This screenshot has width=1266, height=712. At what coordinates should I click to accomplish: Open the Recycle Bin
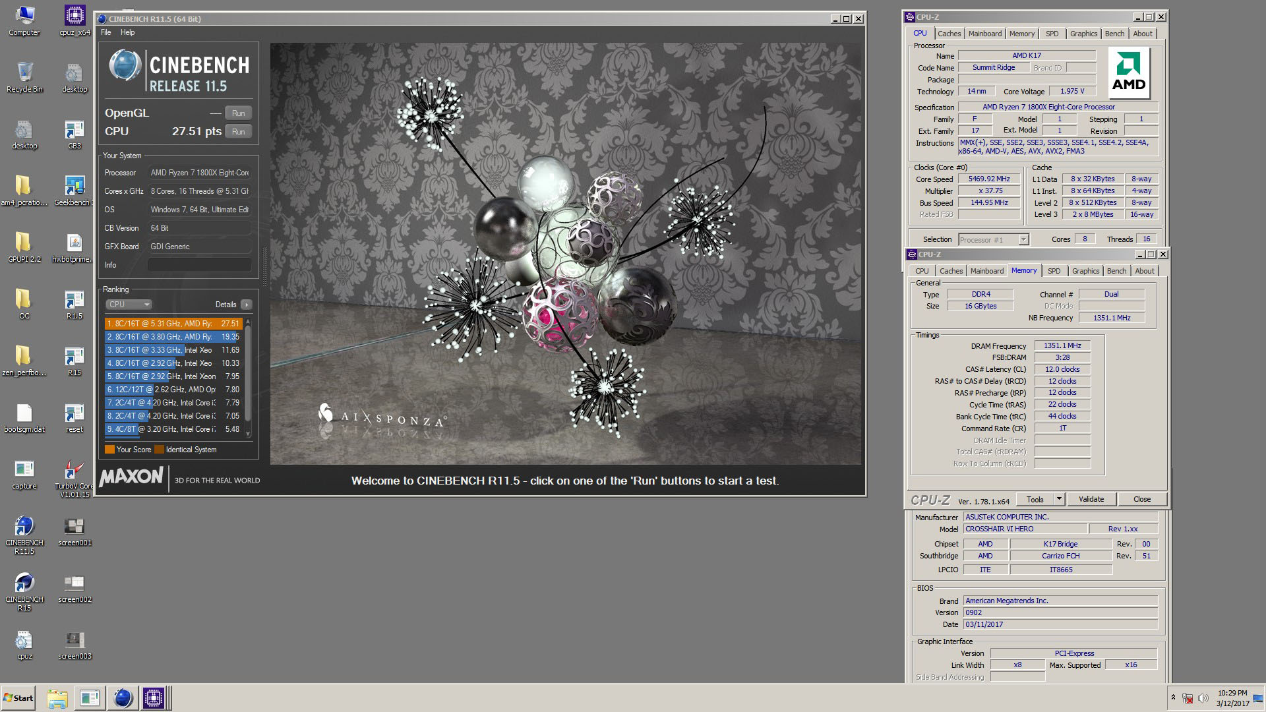tap(24, 77)
